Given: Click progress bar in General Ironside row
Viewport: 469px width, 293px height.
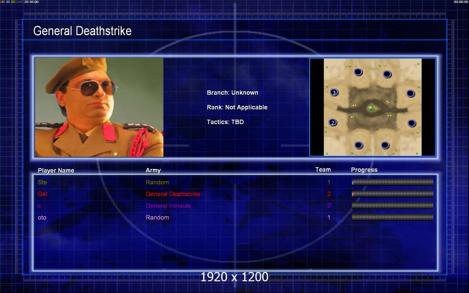Looking at the screenshot, I should click(x=392, y=206).
